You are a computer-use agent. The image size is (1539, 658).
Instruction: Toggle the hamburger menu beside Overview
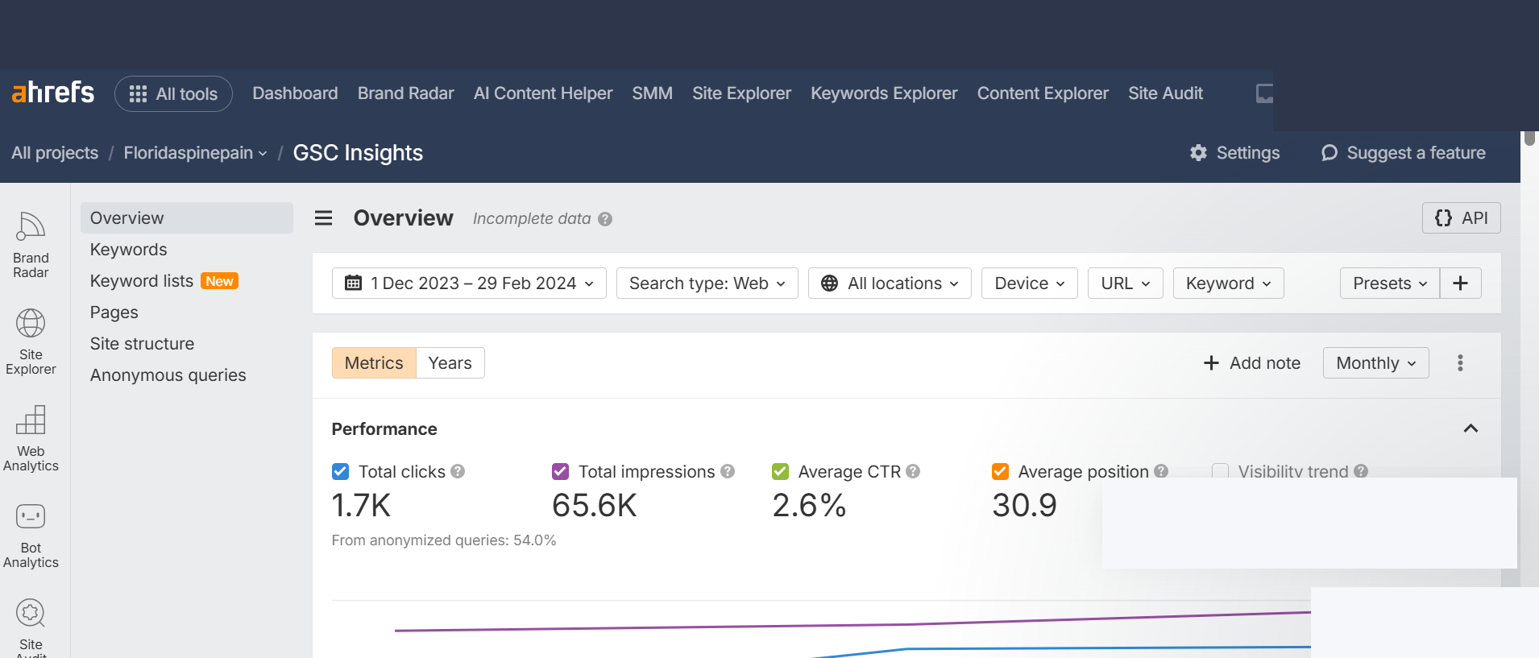tap(323, 218)
